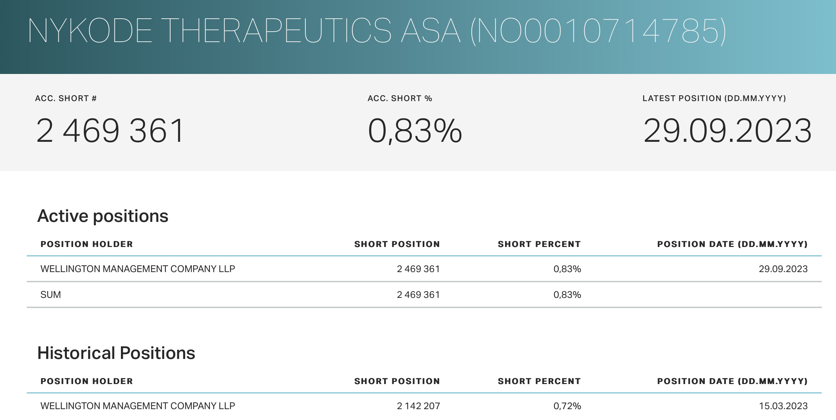
Task: Sort active table by Position Holder header
Action: (87, 244)
